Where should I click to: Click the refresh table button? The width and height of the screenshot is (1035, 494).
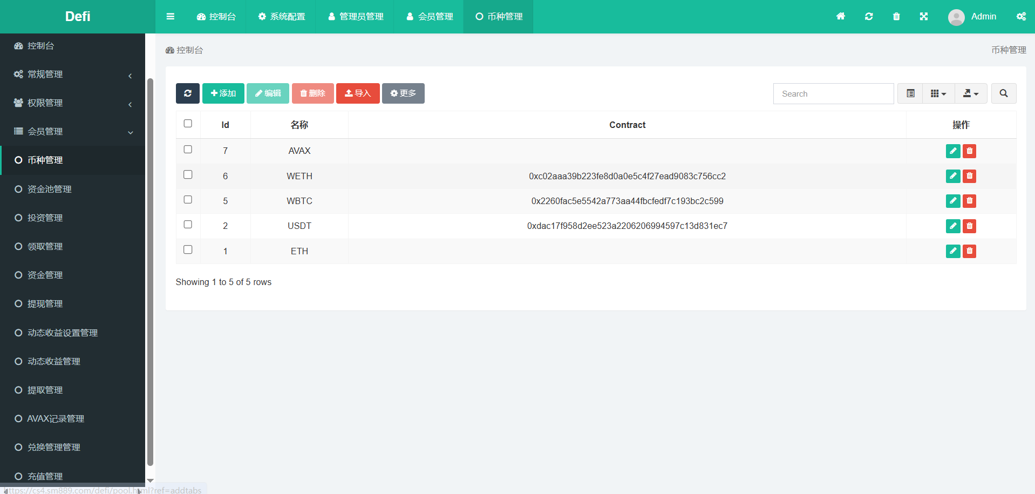pyautogui.click(x=187, y=93)
